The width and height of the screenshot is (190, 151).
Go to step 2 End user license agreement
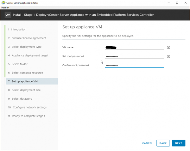(27, 38)
